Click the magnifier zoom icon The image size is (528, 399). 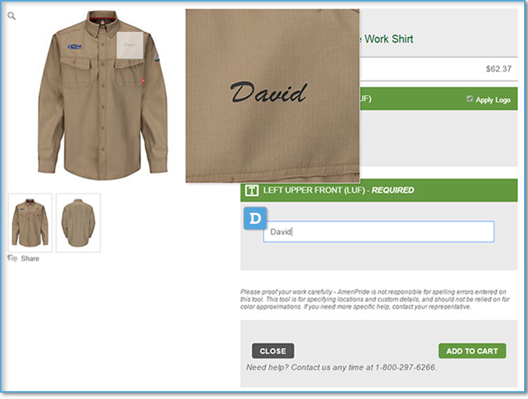[x=12, y=16]
